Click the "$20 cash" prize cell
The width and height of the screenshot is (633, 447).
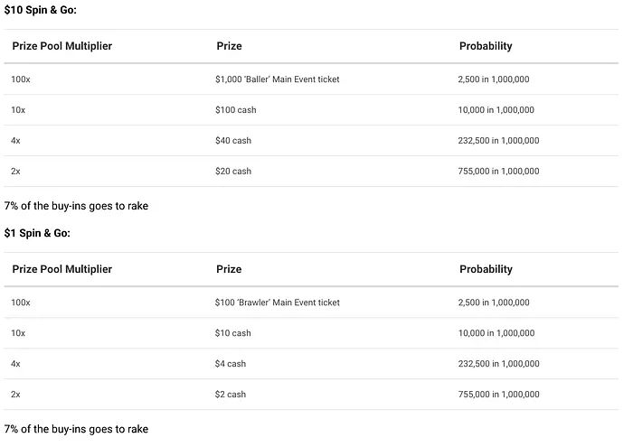(x=233, y=172)
